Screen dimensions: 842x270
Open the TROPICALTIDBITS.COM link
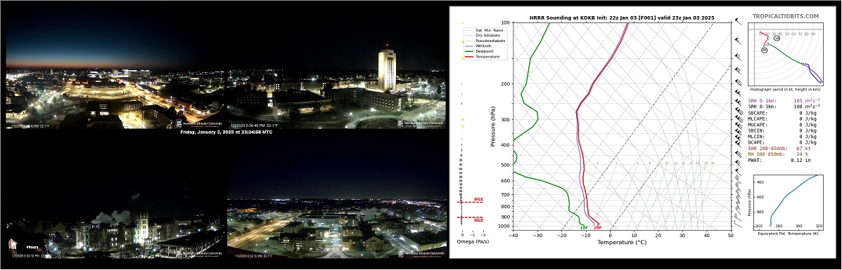(x=786, y=17)
